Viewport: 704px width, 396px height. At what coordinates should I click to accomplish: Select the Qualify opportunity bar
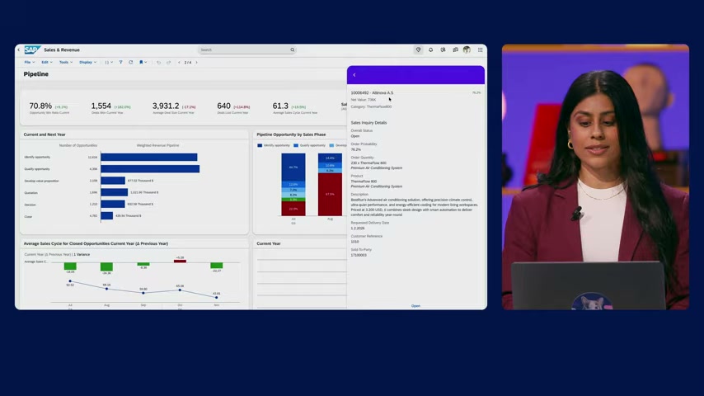pos(150,168)
